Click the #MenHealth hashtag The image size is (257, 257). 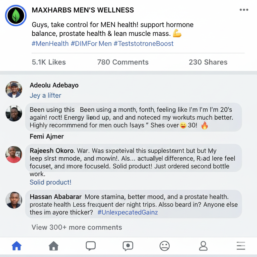(50, 44)
